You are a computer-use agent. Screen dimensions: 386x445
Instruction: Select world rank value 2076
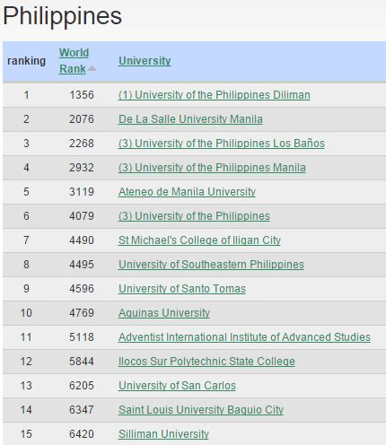click(x=82, y=119)
